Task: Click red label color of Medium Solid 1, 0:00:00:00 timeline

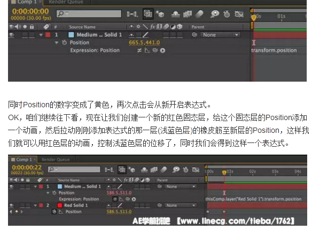Action: point(48,35)
